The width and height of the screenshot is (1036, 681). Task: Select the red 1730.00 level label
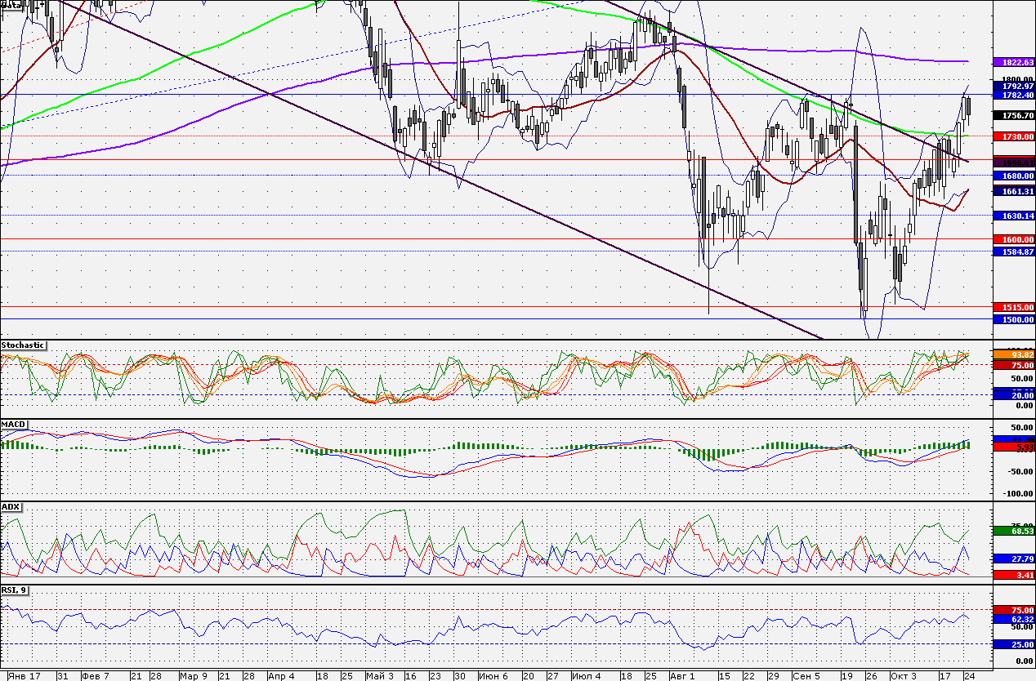pos(1013,137)
